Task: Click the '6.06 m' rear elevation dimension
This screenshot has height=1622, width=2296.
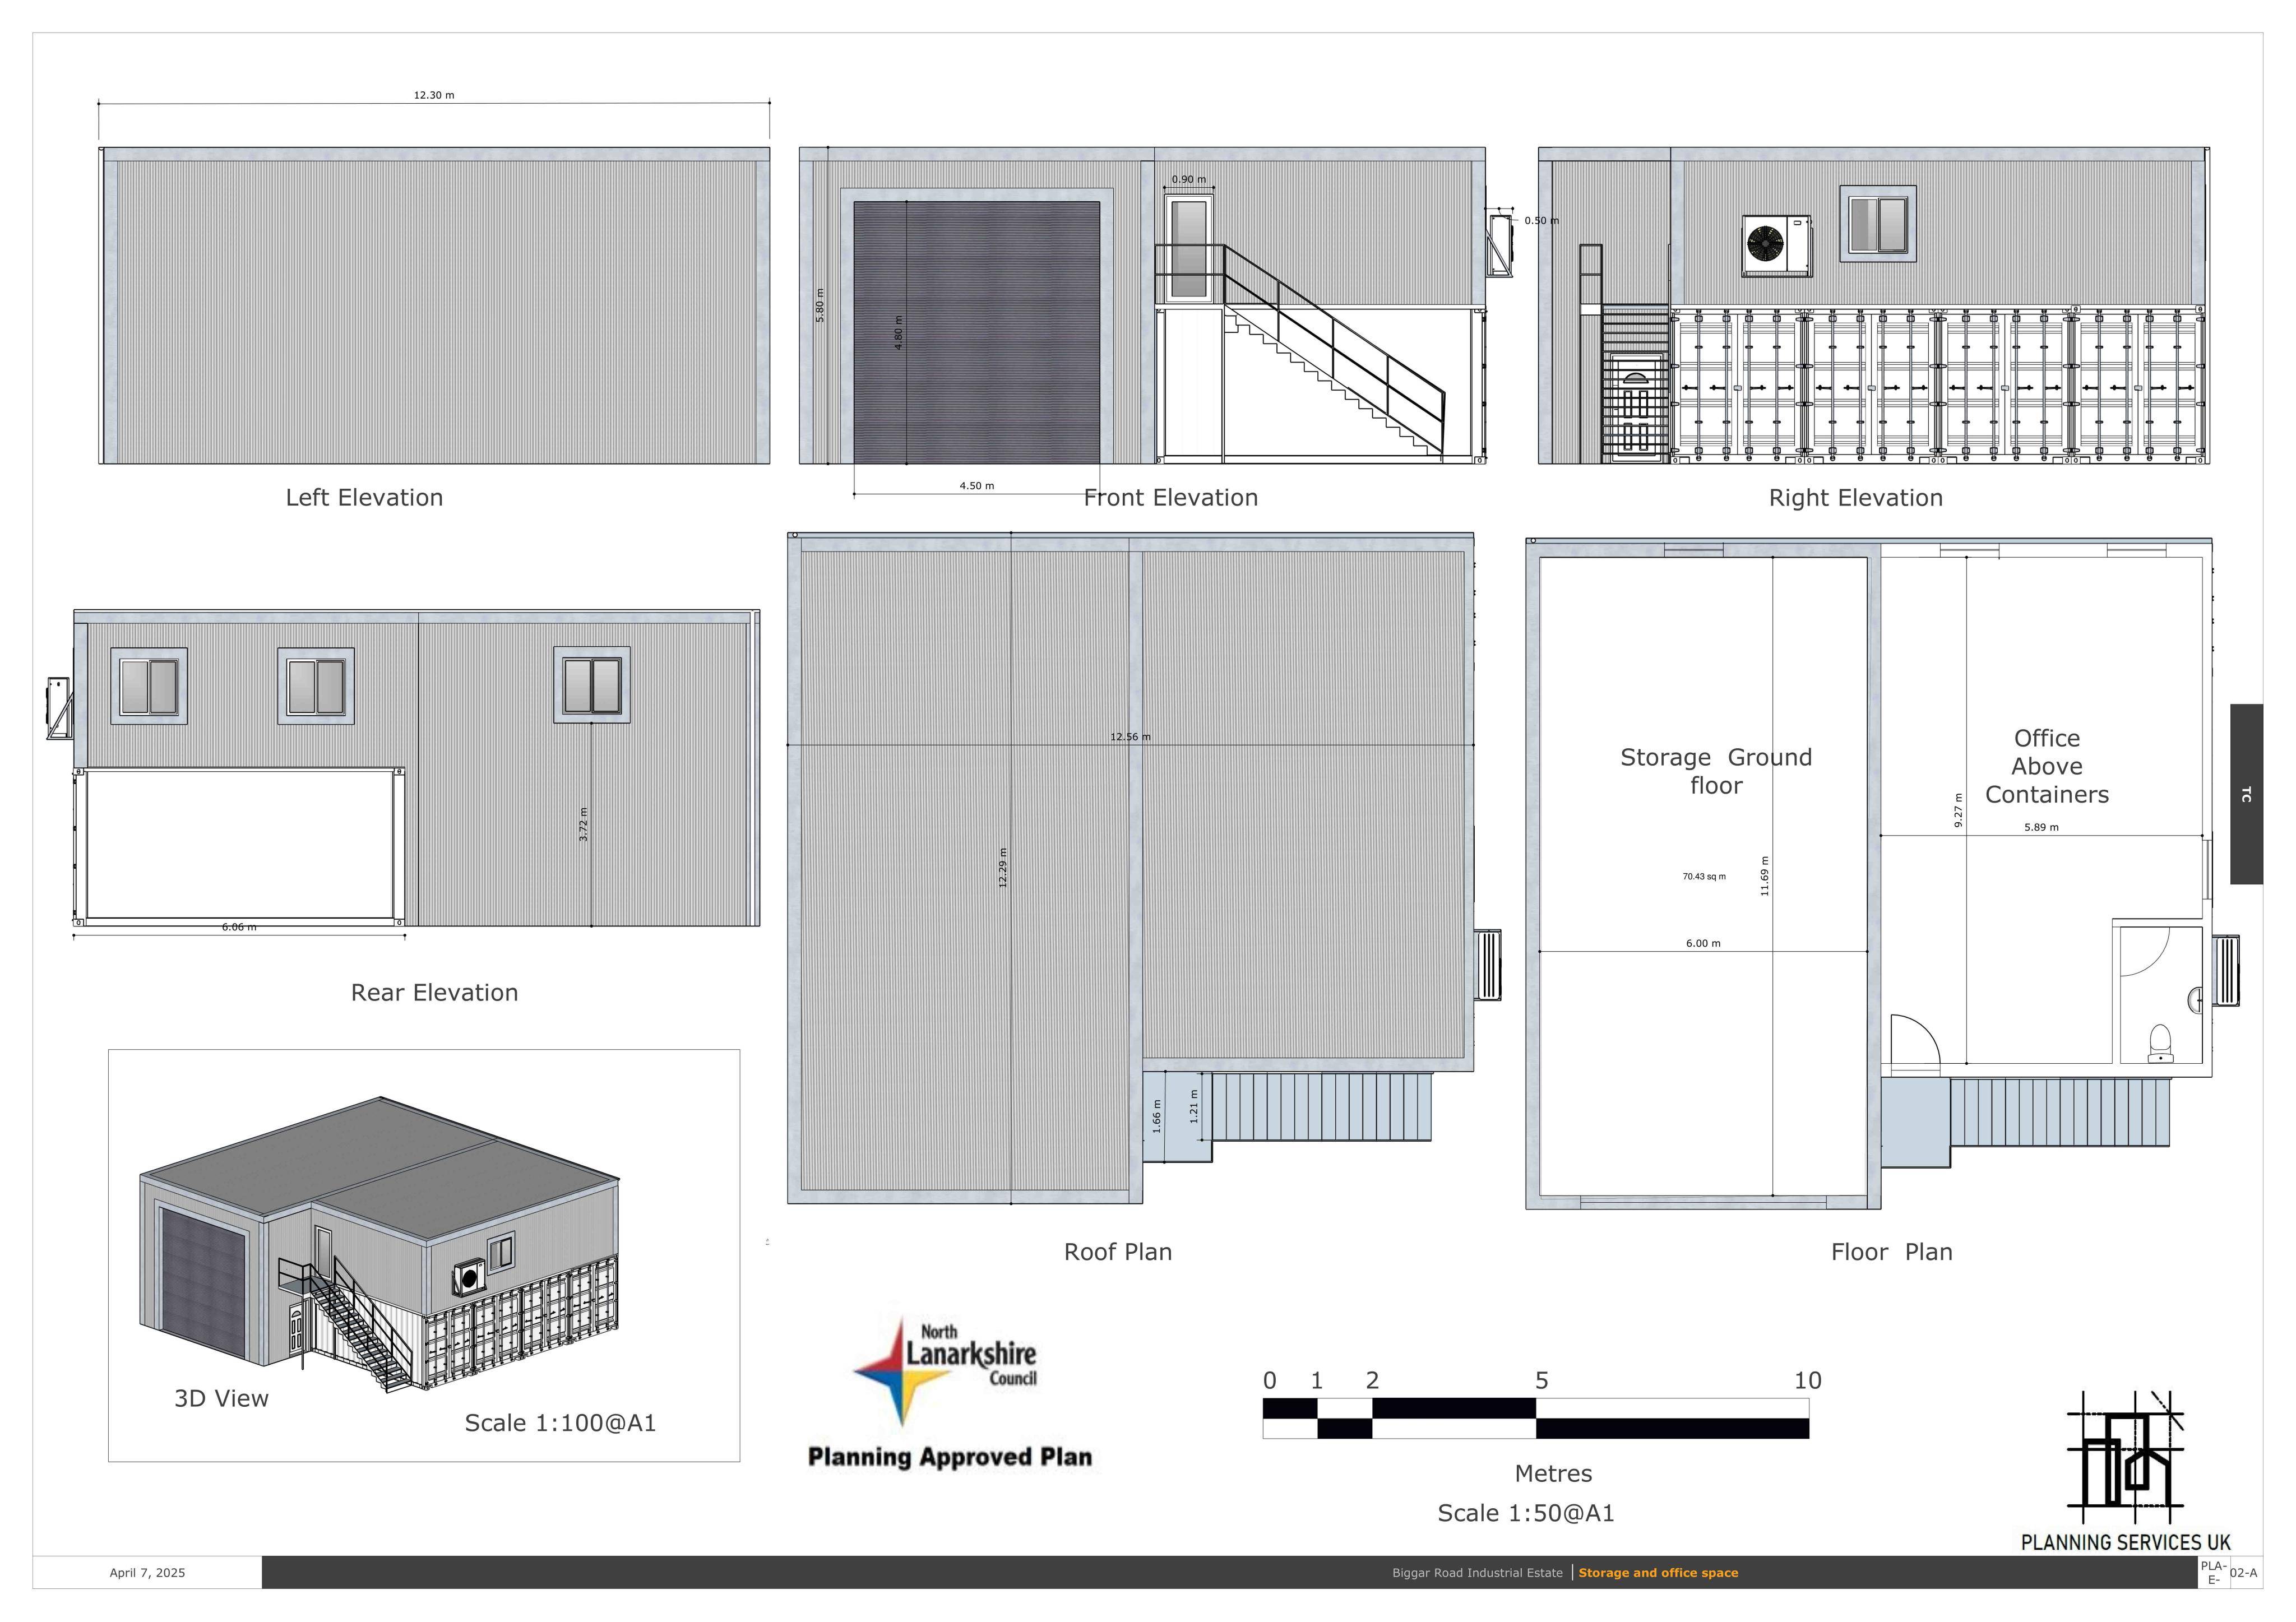Action: (239, 927)
